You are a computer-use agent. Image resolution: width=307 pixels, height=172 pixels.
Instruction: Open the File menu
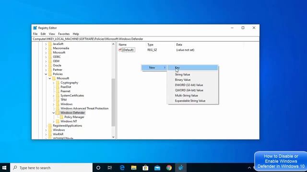(x=35, y=34)
